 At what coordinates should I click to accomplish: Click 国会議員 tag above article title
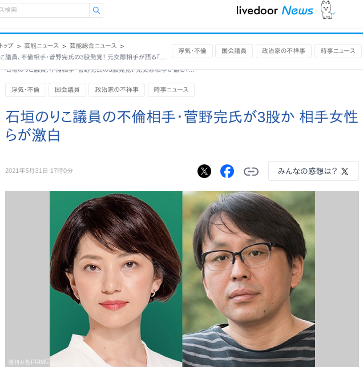pyautogui.click(x=67, y=90)
